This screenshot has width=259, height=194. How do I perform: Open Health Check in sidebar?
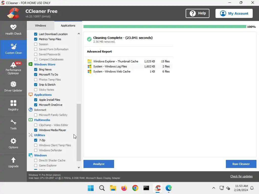click(x=13, y=30)
